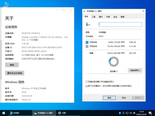Click used space 7.88 GB value
Viewport: 155px width, 116px height.
pyautogui.click(x=132, y=42)
